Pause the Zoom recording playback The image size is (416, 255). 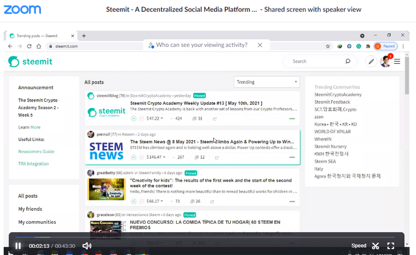(x=18, y=246)
